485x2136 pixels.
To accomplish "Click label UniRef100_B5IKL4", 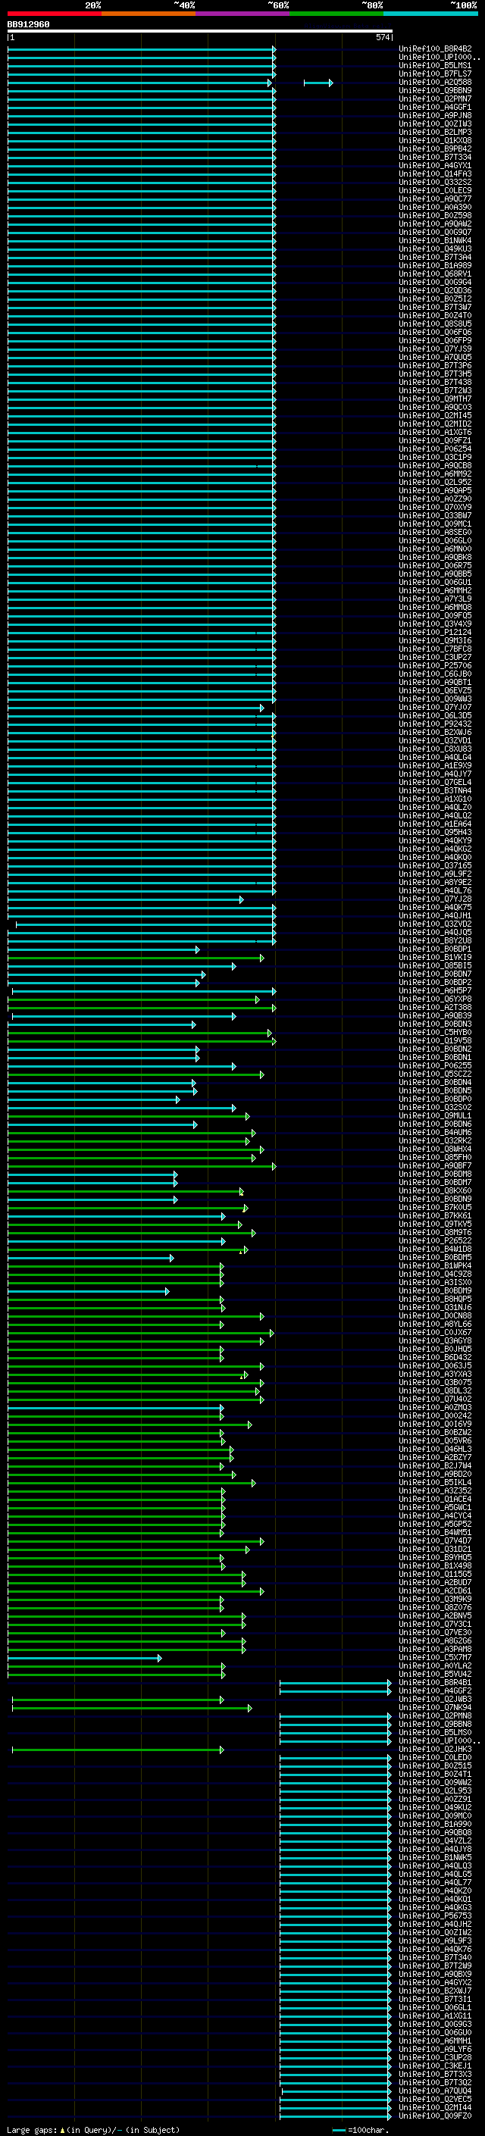I will 435,1483.
